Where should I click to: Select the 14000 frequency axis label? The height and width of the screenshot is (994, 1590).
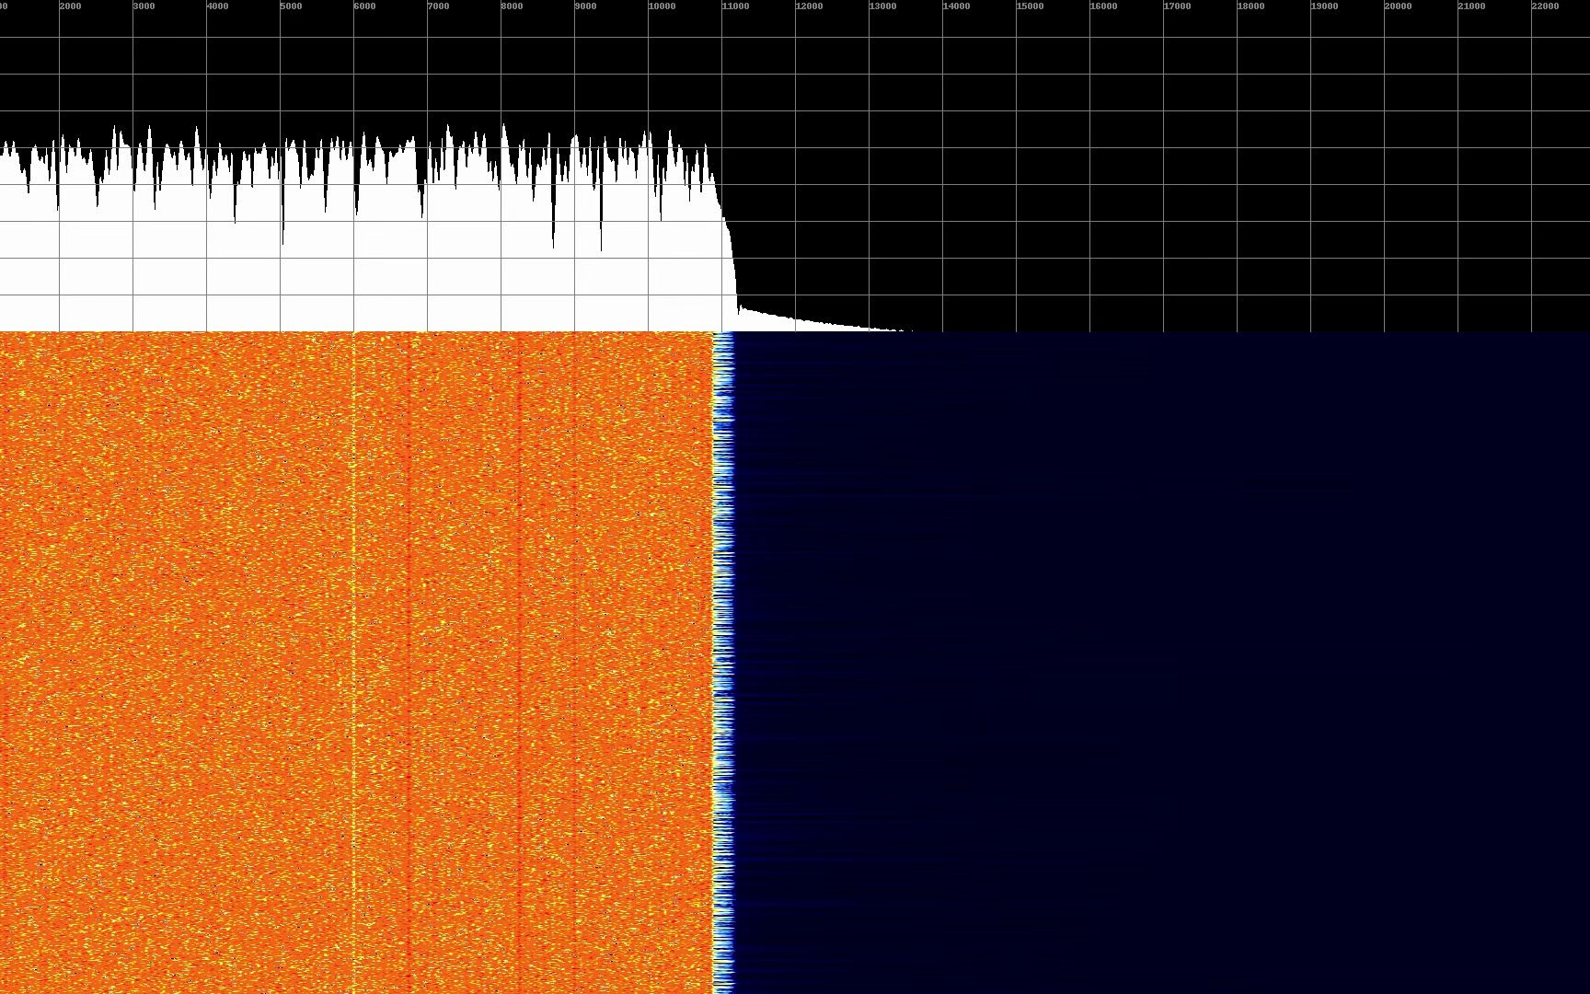[x=957, y=6]
